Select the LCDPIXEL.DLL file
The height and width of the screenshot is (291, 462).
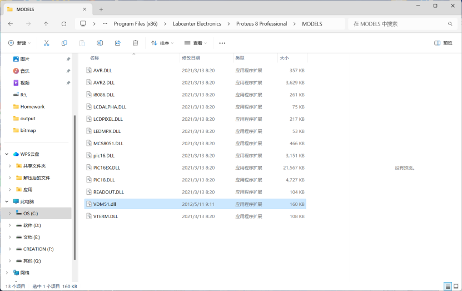tap(195, 119)
